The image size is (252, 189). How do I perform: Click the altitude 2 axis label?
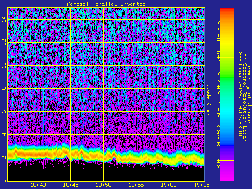(4, 157)
